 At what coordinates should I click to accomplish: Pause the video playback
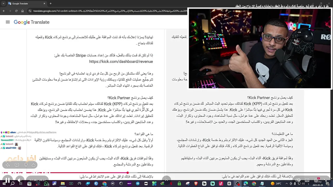tap(7, 180)
